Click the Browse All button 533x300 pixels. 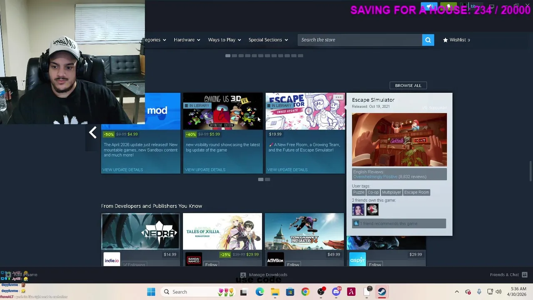coord(408,85)
